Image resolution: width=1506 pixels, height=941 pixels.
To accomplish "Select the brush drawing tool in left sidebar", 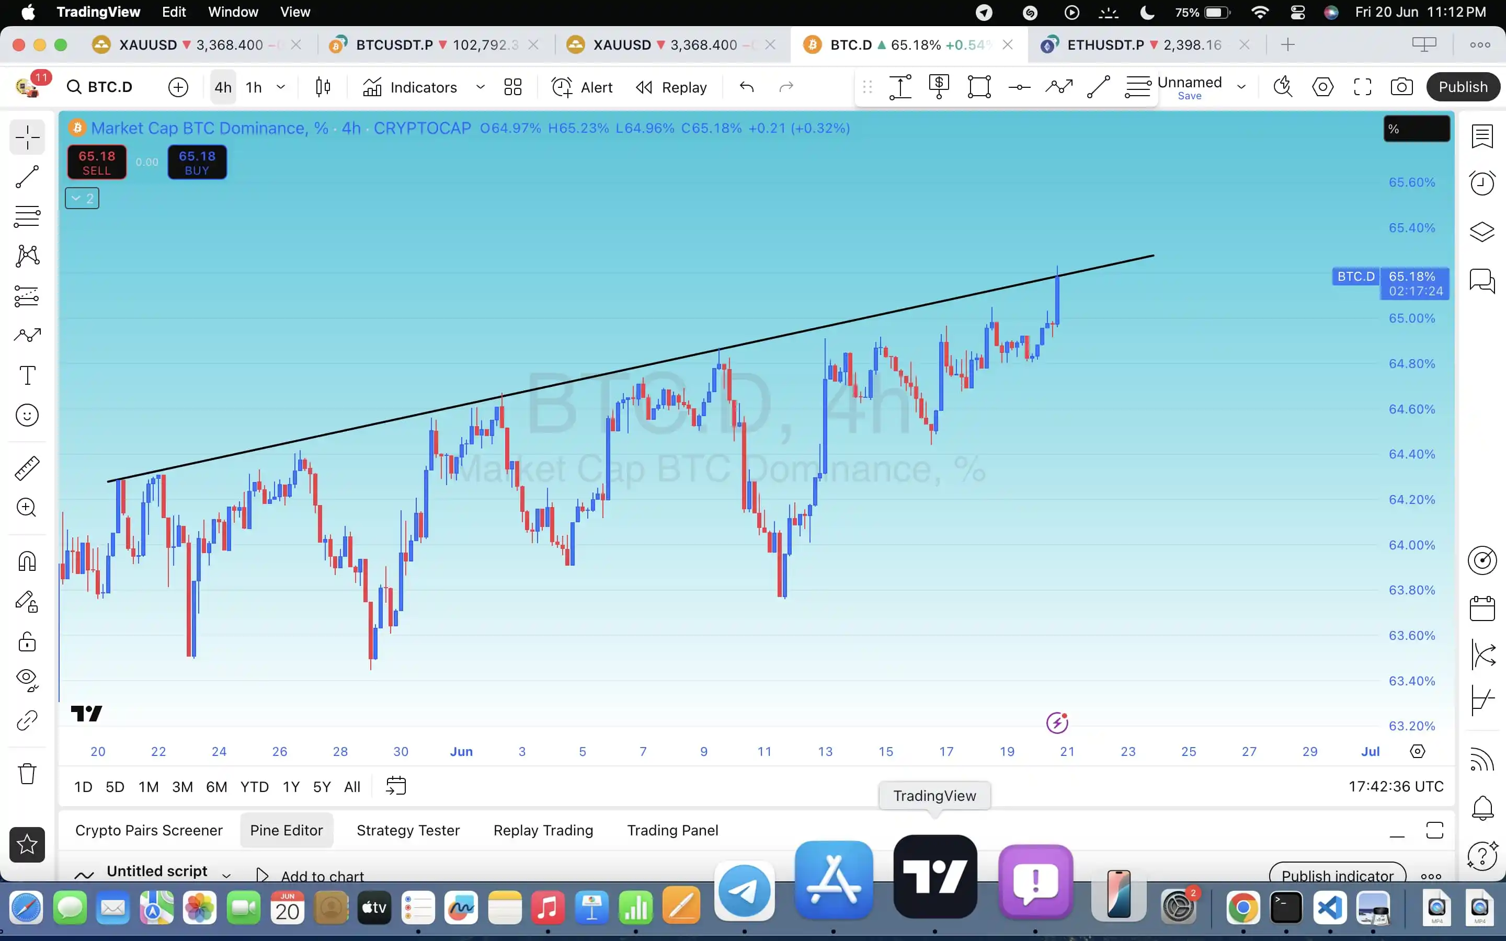I will point(27,336).
